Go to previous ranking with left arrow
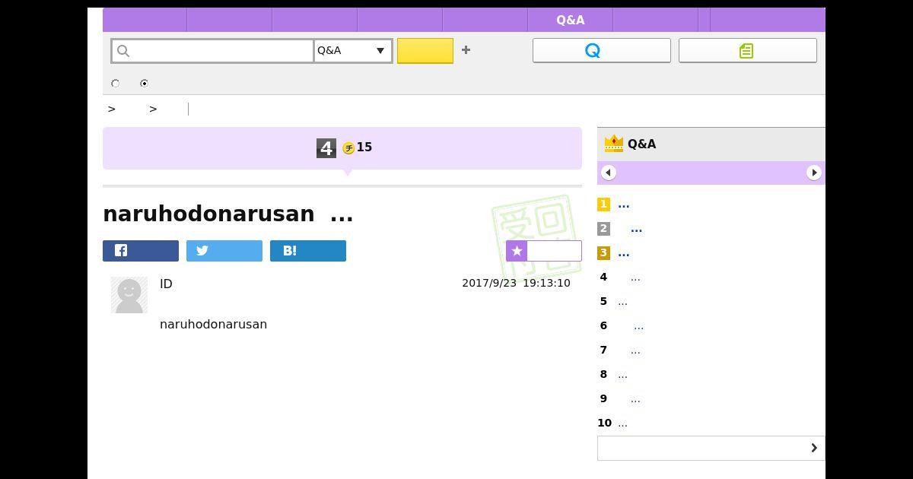913x479 pixels. click(608, 173)
